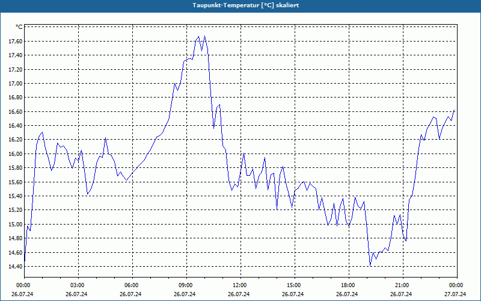
Task: Click the 03:00 time axis label
Action: [x=78, y=285]
